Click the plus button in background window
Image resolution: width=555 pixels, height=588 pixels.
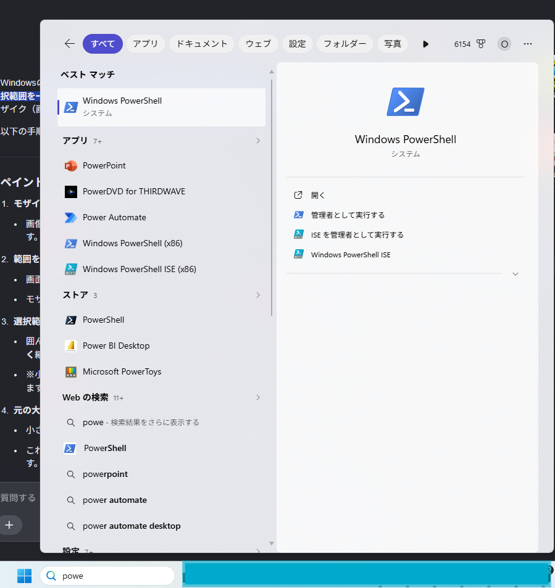(10, 525)
